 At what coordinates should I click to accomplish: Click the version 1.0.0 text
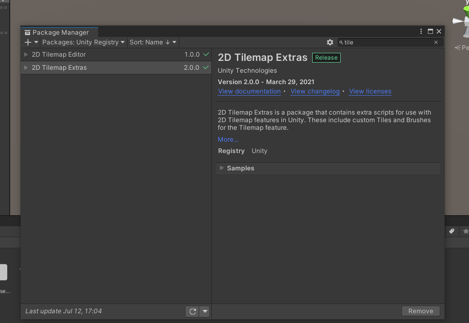coord(192,55)
